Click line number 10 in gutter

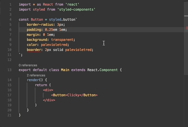tap(10, 50)
